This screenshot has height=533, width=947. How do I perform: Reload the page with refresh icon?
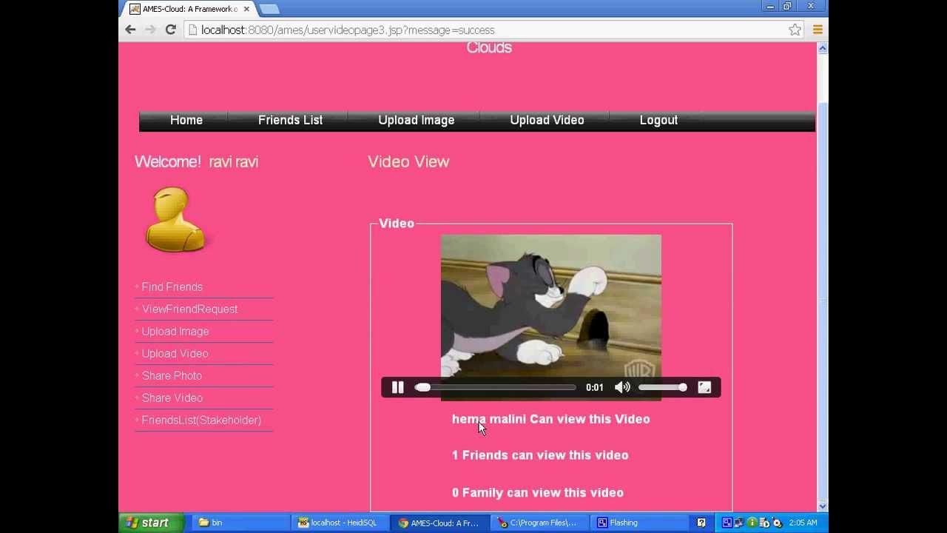170,30
